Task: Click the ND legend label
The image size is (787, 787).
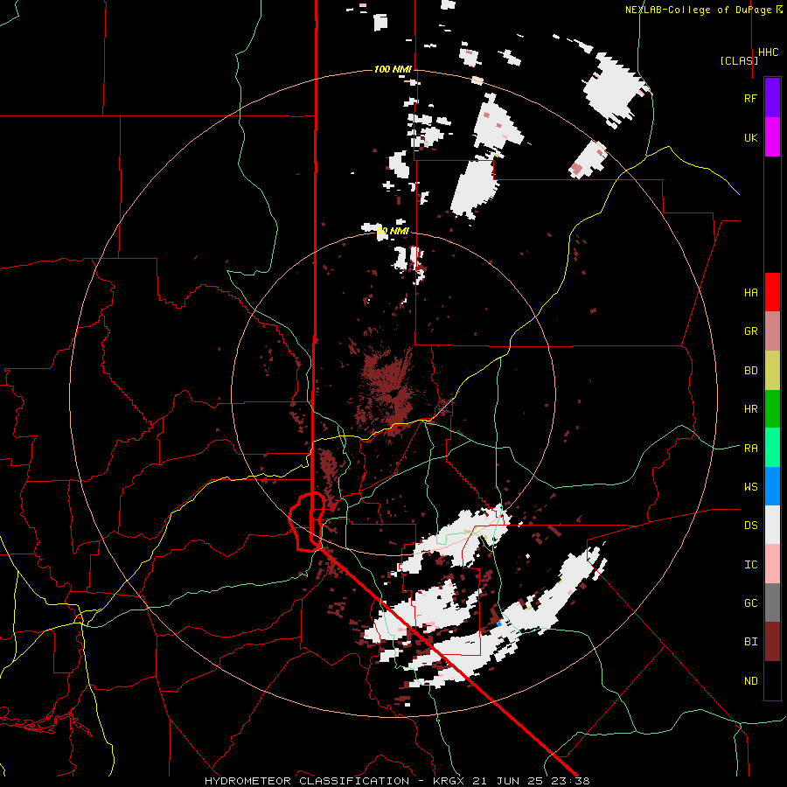Action: click(x=750, y=680)
